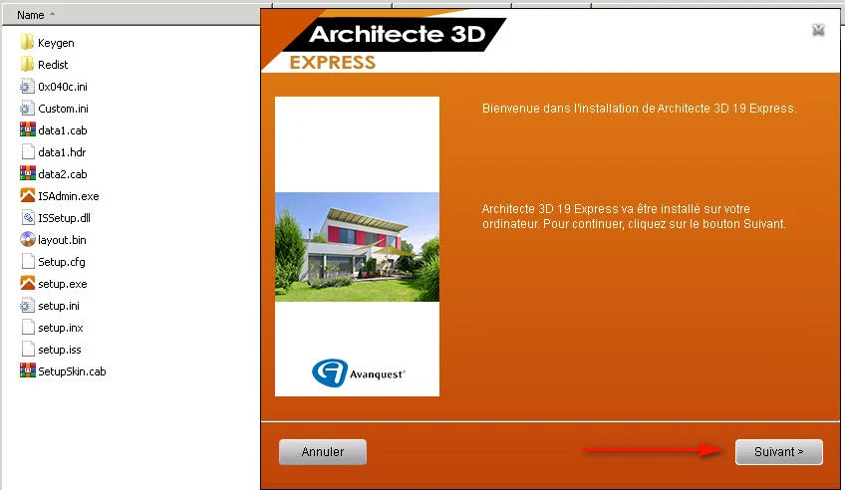845x490 pixels.
Task: Select the data1.cab file name
Action: coord(63,130)
